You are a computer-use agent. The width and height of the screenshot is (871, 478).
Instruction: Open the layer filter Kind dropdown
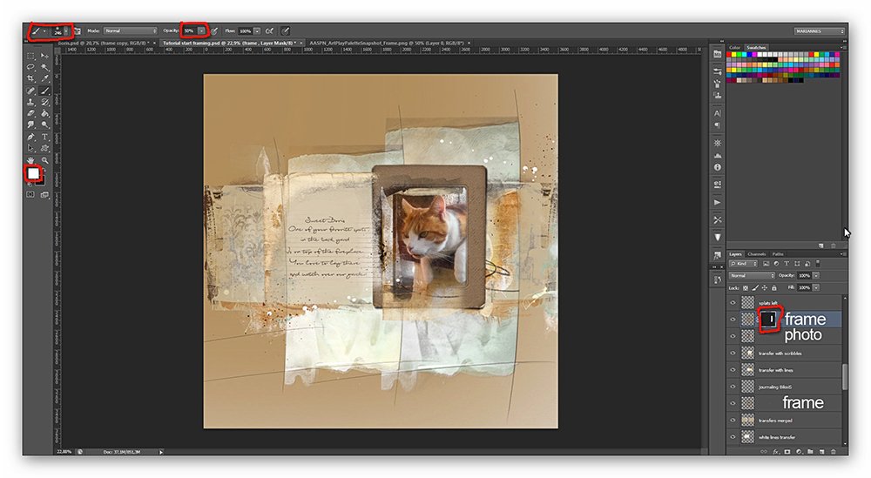743,264
